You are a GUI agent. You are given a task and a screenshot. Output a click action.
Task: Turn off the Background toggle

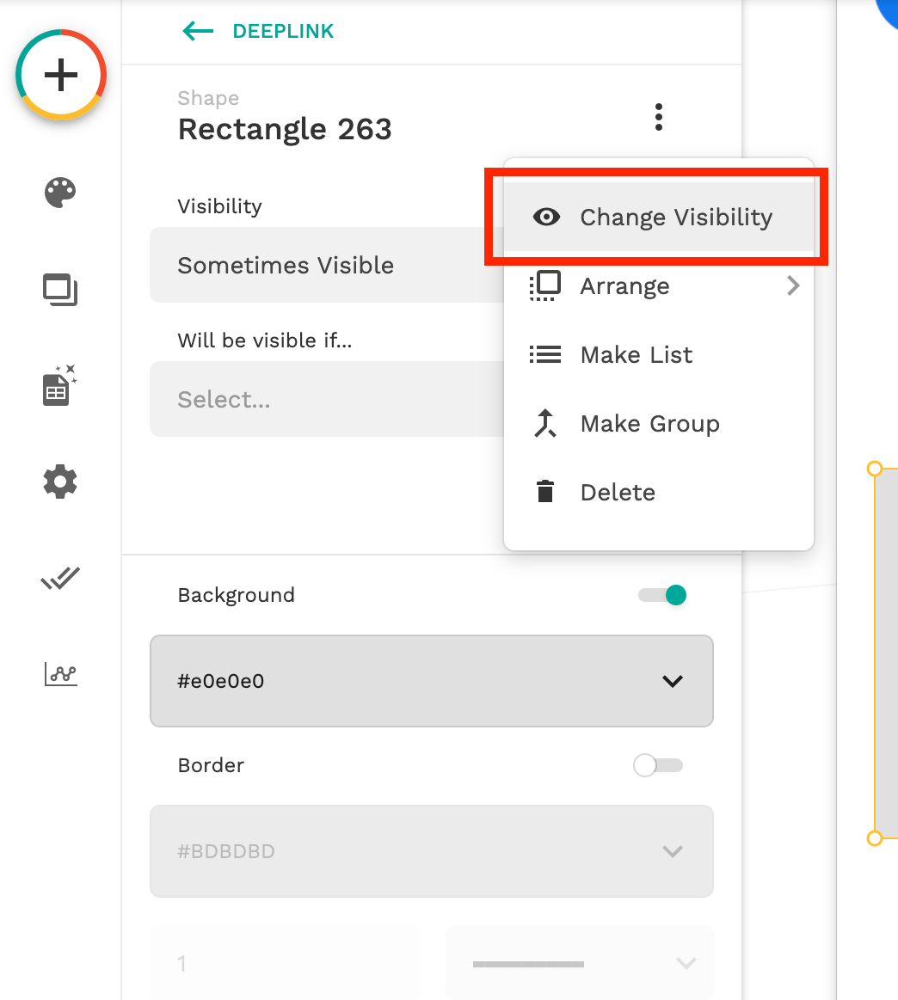pyautogui.click(x=663, y=595)
